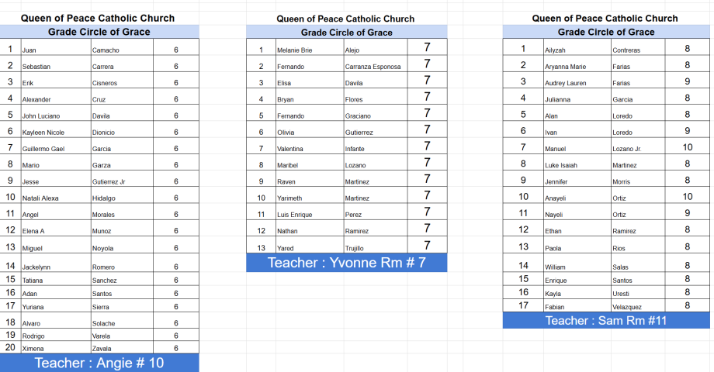The height and width of the screenshot is (372, 714).
Task: Click the 'Luke Isaiah' cell
Action: 576,164
